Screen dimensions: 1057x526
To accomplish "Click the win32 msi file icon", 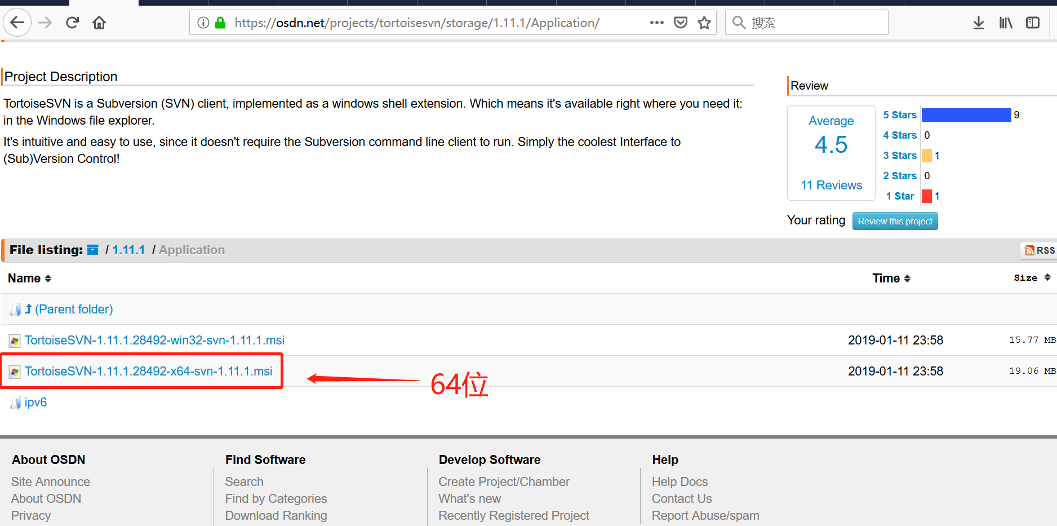I will 15,341.
